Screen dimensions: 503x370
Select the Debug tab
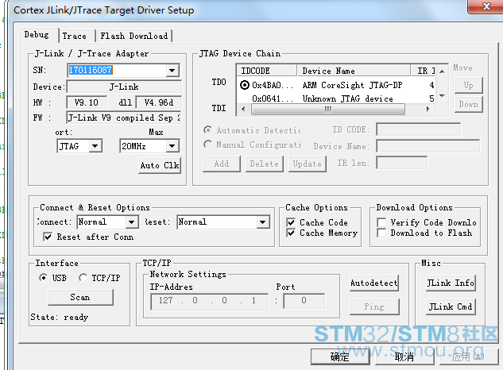point(37,35)
